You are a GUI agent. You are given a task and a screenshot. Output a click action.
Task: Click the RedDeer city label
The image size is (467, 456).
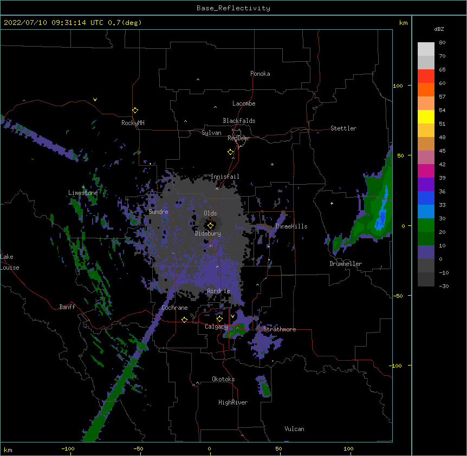pyautogui.click(x=238, y=138)
